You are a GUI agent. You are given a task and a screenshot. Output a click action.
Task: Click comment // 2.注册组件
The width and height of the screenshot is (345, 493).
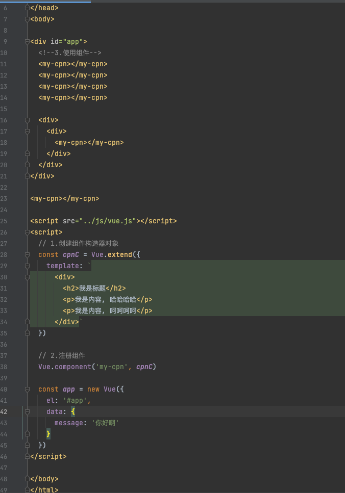62,355
